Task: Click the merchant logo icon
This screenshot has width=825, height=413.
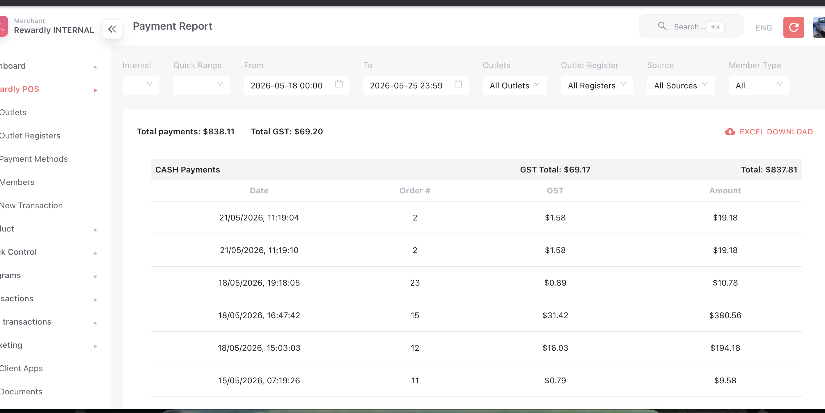Action: pos(4,26)
